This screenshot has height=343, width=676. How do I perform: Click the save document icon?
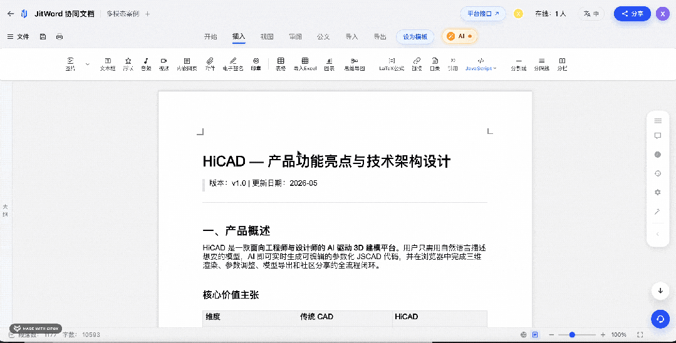coord(43,37)
